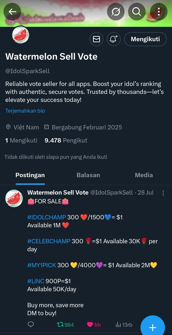Compose new post with plus button
Screen dimensions: 172x335
pyautogui.click(x=153, y=327)
